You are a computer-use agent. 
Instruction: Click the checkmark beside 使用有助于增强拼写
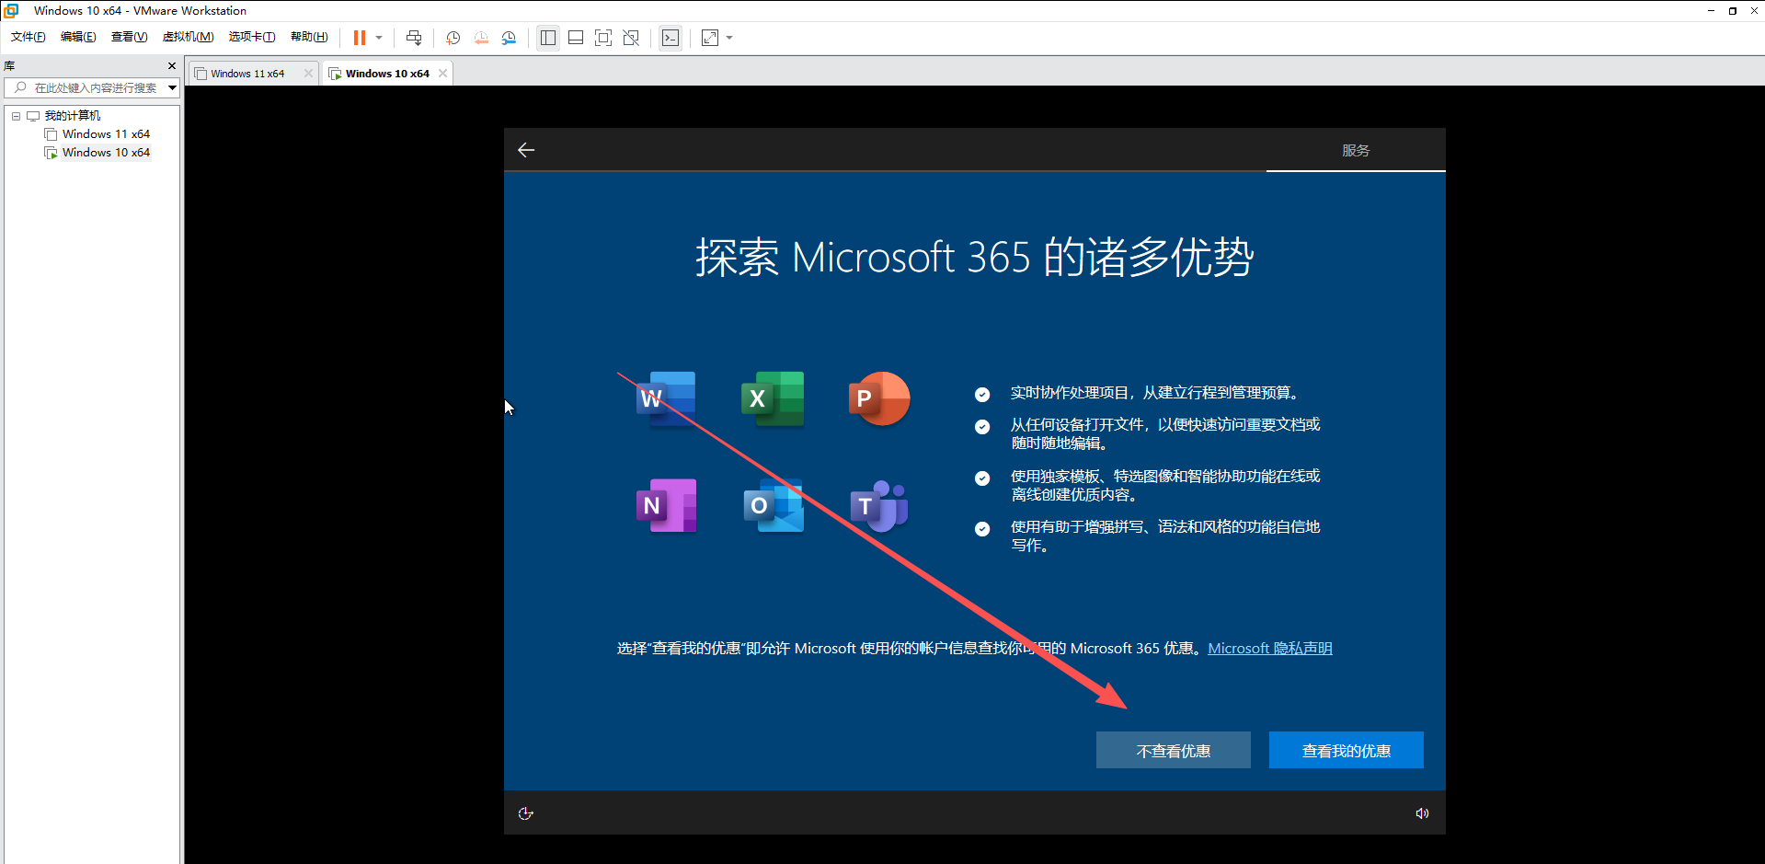pyautogui.click(x=982, y=529)
